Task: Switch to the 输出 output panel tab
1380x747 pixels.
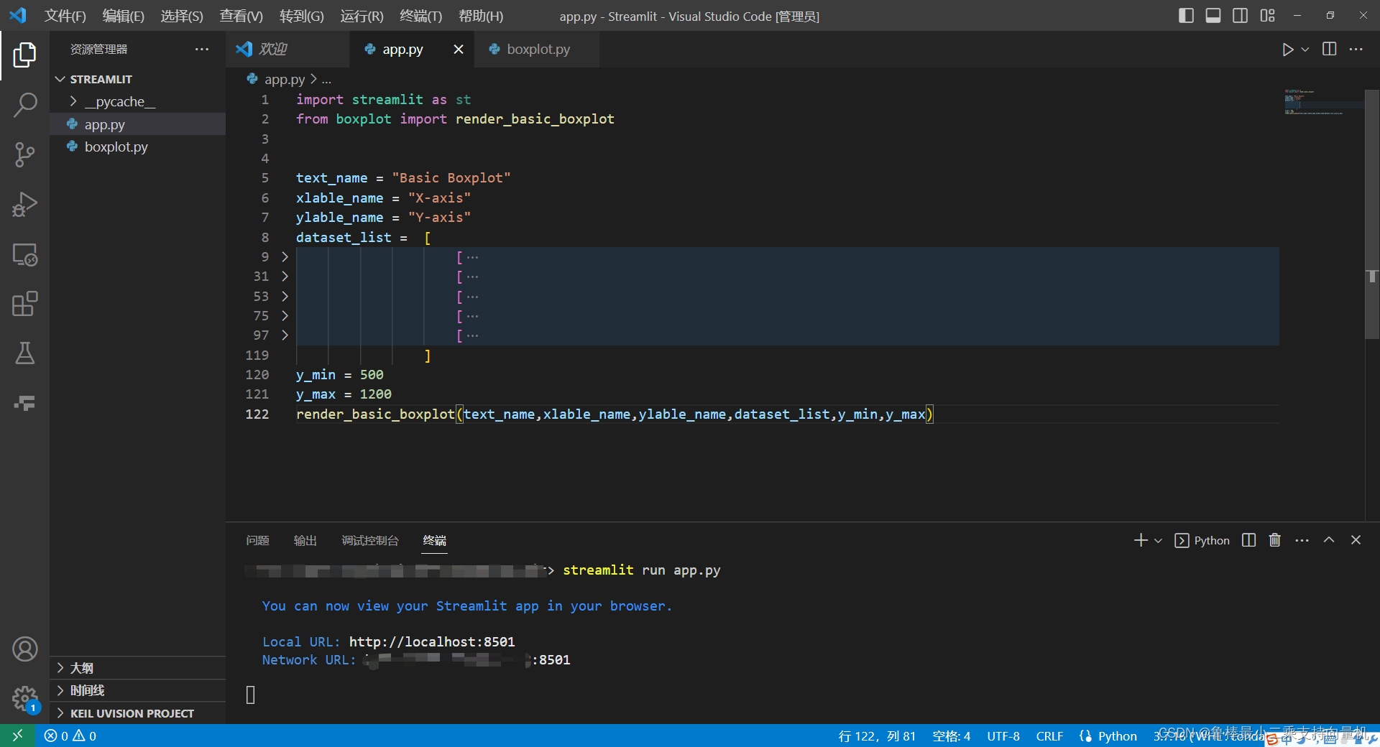Action: pos(305,540)
